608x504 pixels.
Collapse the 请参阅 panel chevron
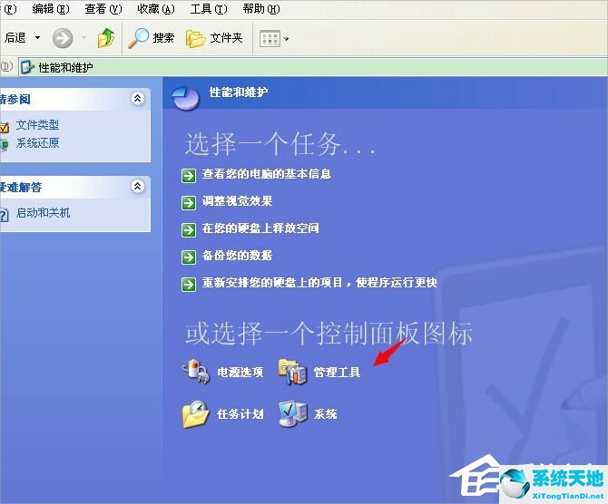tap(137, 99)
